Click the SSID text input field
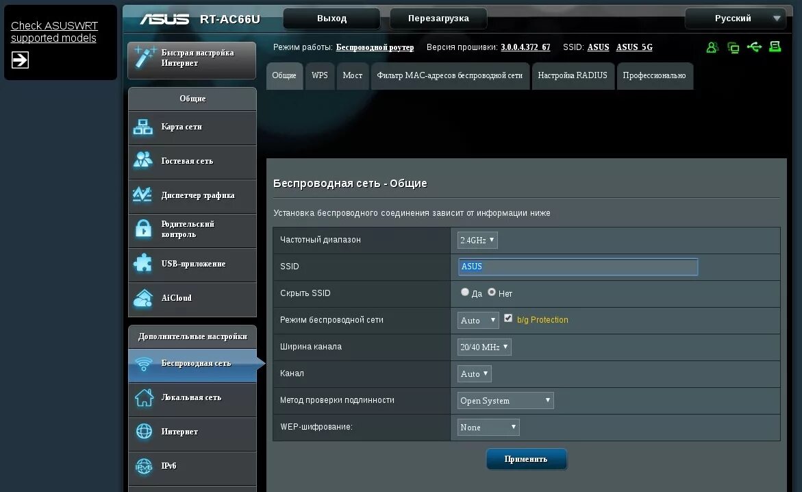 [578, 267]
